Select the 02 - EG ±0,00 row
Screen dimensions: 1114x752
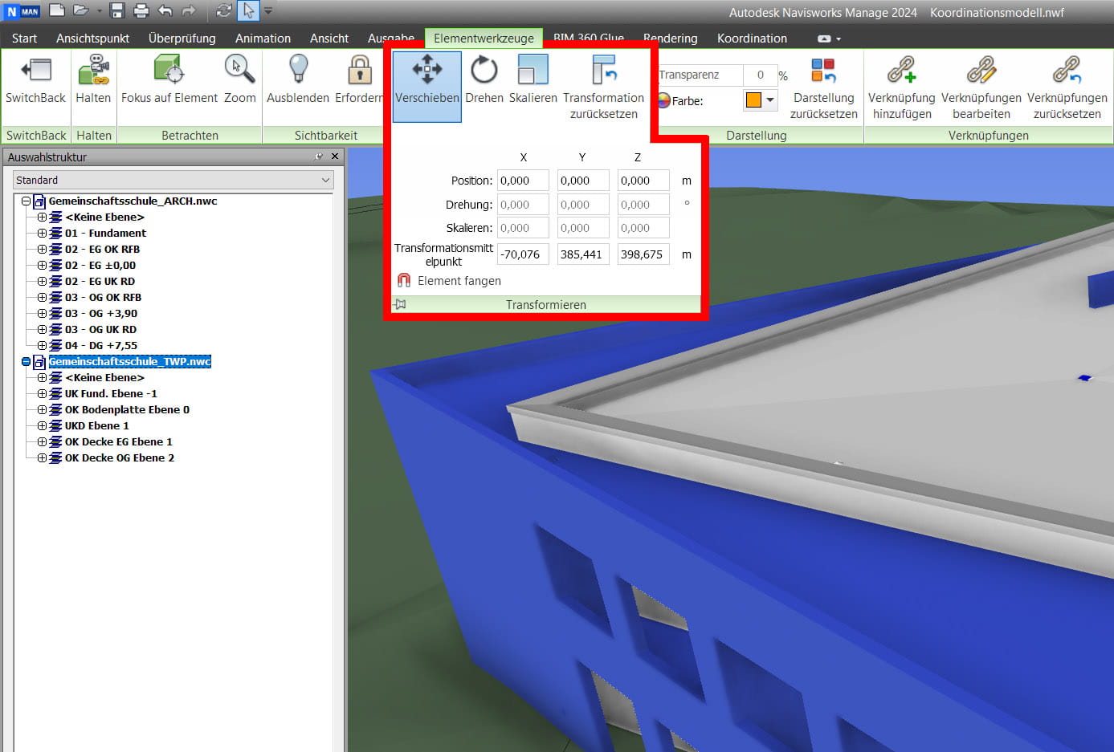pyautogui.click(x=100, y=266)
